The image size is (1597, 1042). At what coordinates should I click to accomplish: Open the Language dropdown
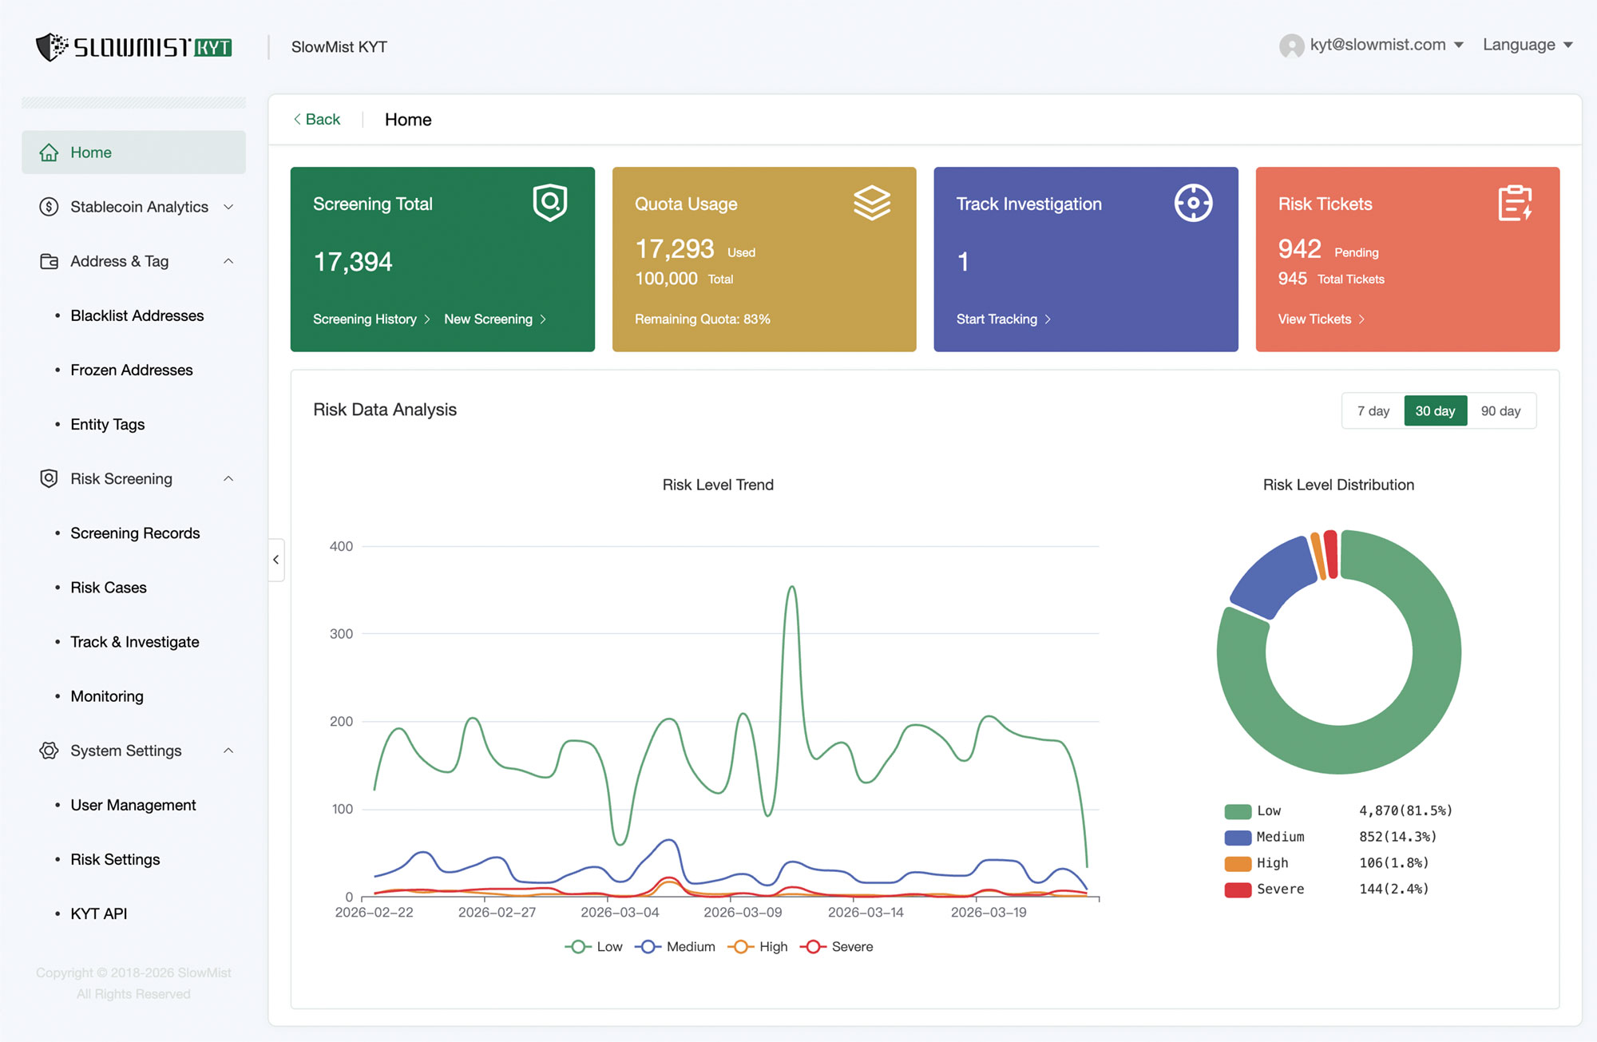coord(1527,45)
